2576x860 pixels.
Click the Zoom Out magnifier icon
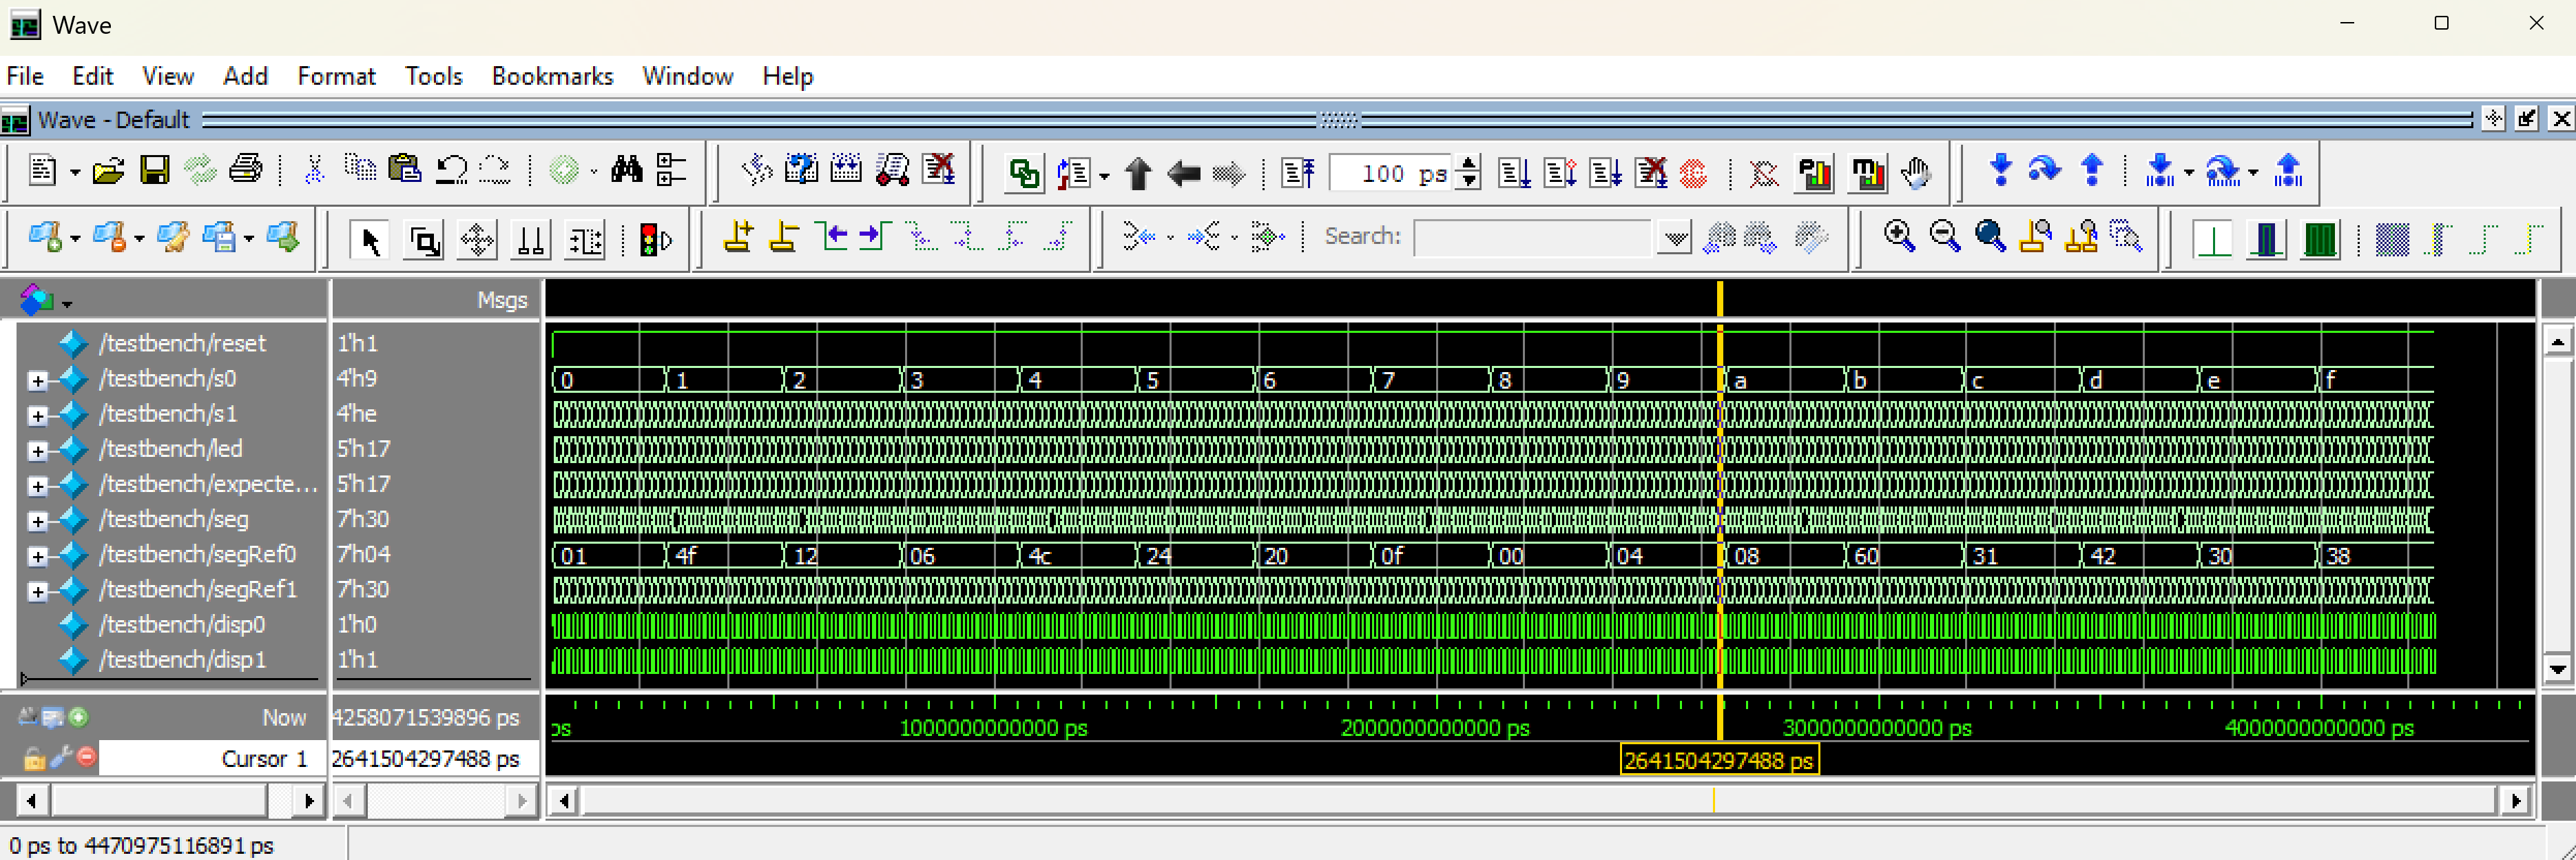point(1944,237)
